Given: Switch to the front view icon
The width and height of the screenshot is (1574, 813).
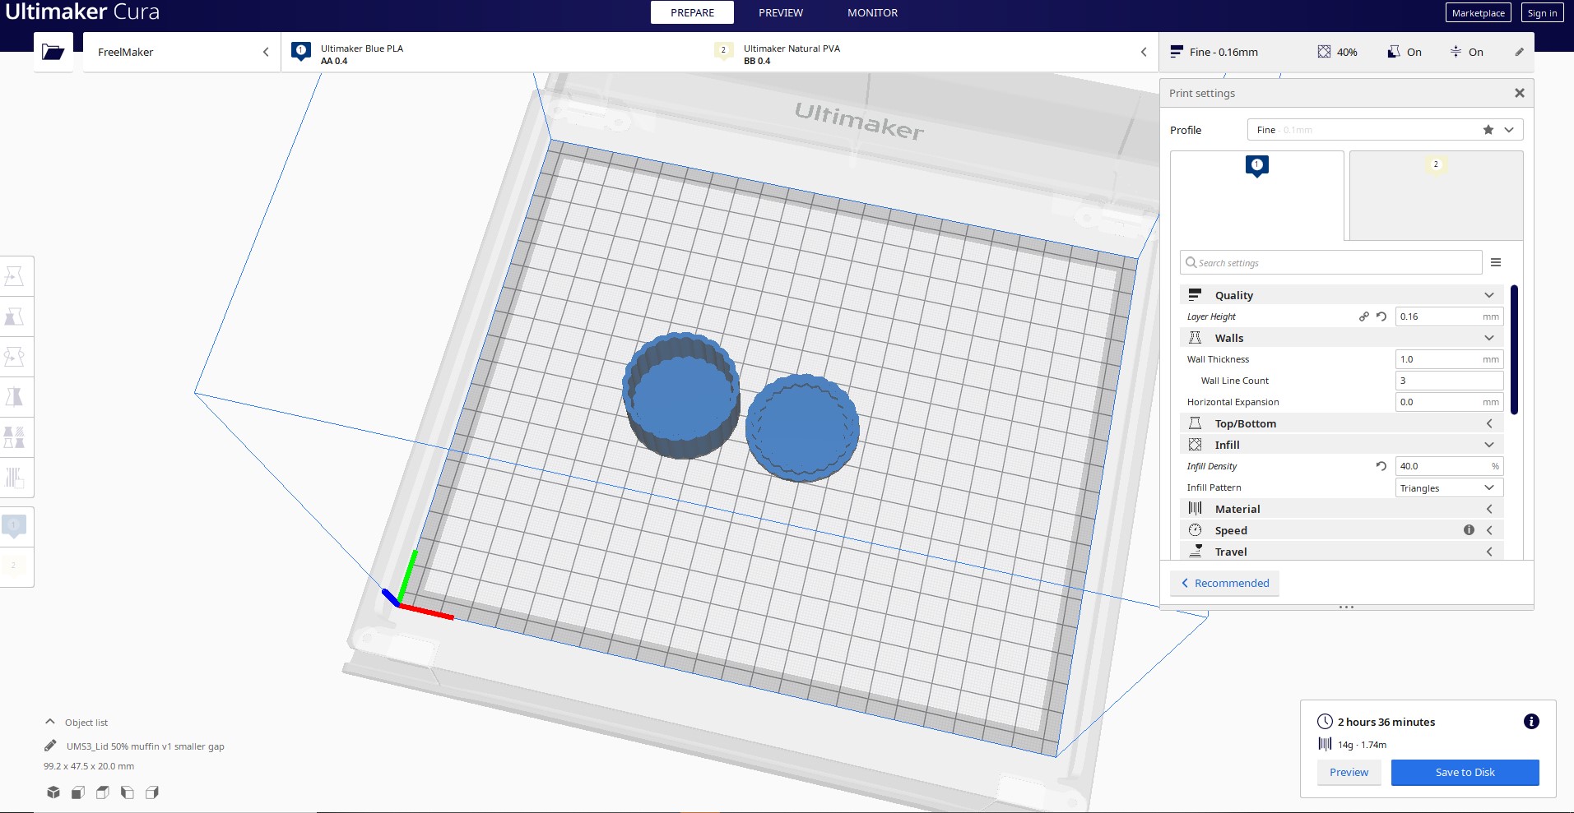Looking at the screenshot, I should (x=78, y=792).
